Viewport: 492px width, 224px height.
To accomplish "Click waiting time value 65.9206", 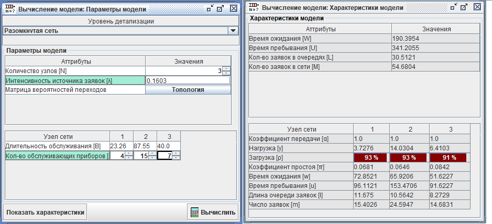I will 410,176.
